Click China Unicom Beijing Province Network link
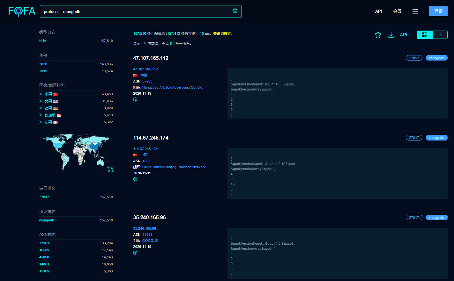 [x=174, y=167]
